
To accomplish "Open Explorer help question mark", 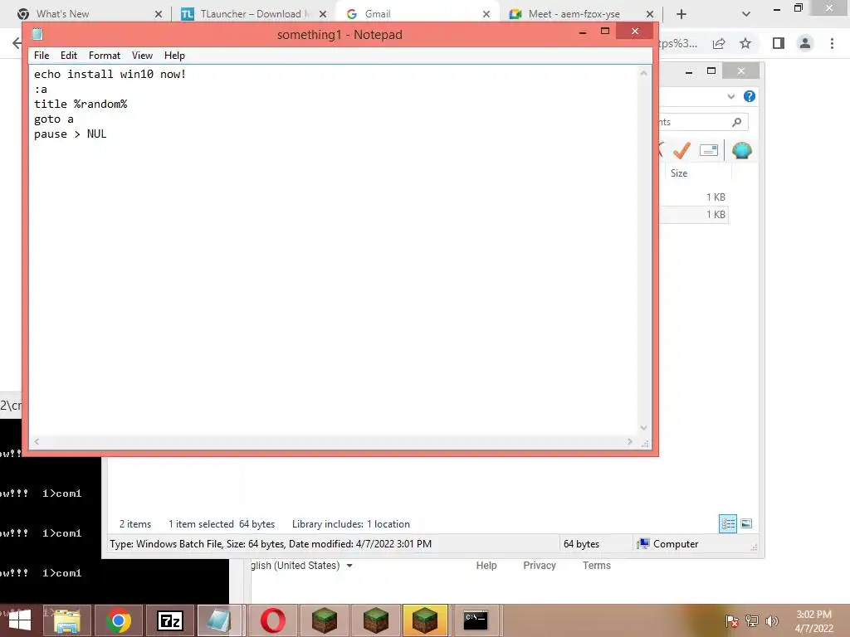I will 750,96.
